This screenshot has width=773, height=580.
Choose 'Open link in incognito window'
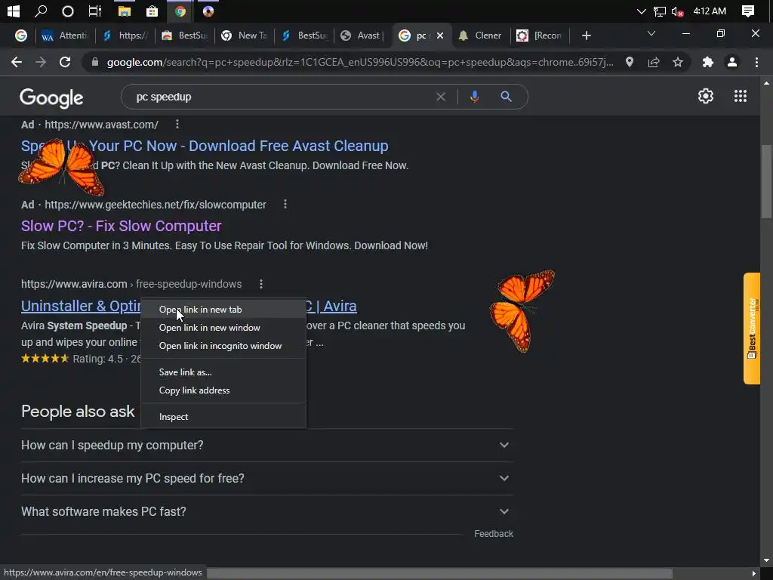tap(223, 346)
